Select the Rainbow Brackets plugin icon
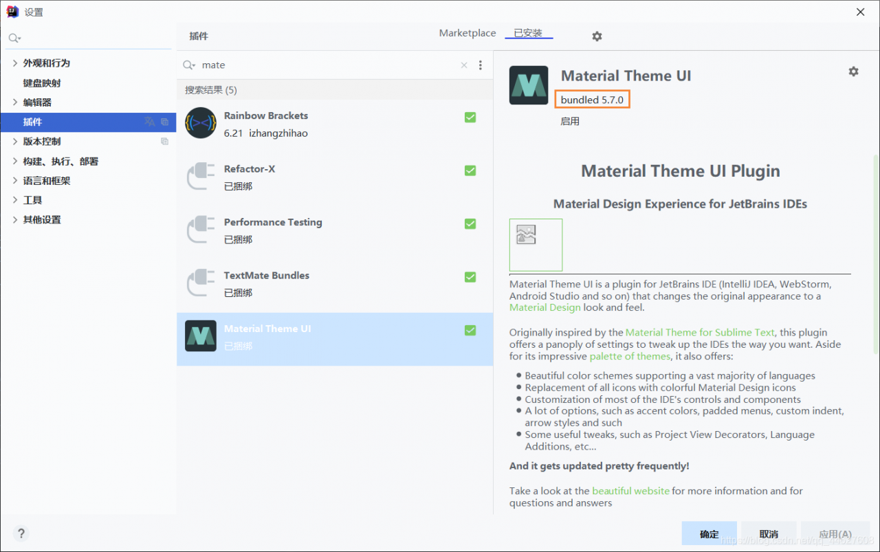 201,123
